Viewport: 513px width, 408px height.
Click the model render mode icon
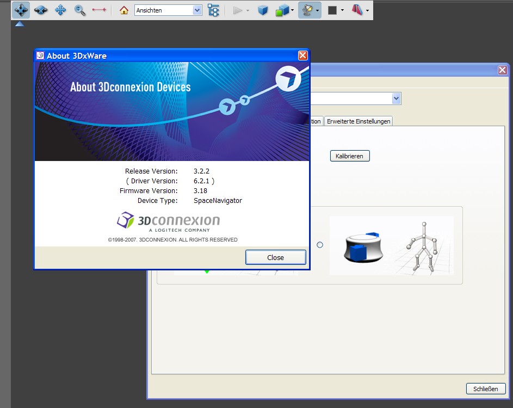282,10
